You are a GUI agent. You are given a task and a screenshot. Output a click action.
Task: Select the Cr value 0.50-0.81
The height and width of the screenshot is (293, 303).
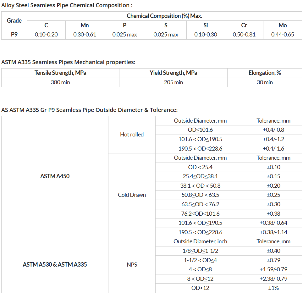coord(244,35)
